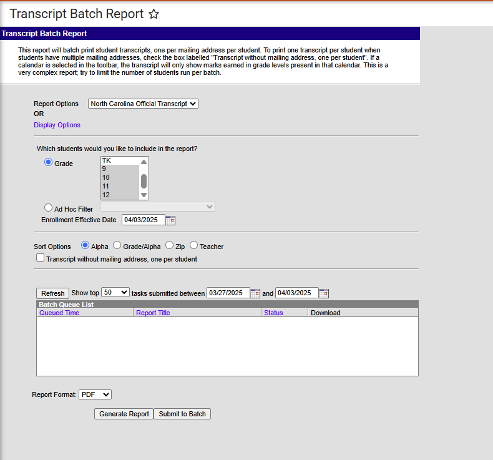Choose Grade/Alpha sort option
This screenshot has width=493, height=460.
(x=117, y=245)
